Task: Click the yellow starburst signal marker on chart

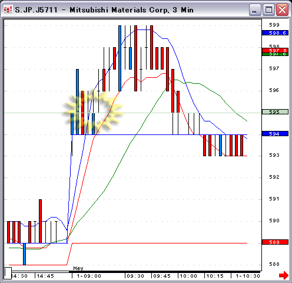Action: click(x=94, y=111)
